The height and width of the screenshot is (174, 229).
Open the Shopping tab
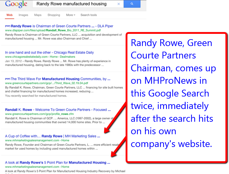click(x=54, y=15)
